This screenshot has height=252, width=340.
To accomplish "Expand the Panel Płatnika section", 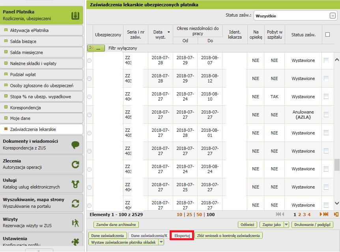I will tap(41, 15).
